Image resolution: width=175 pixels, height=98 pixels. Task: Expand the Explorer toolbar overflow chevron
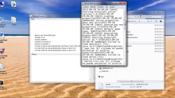pyautogui.click(x=139, y=21)
